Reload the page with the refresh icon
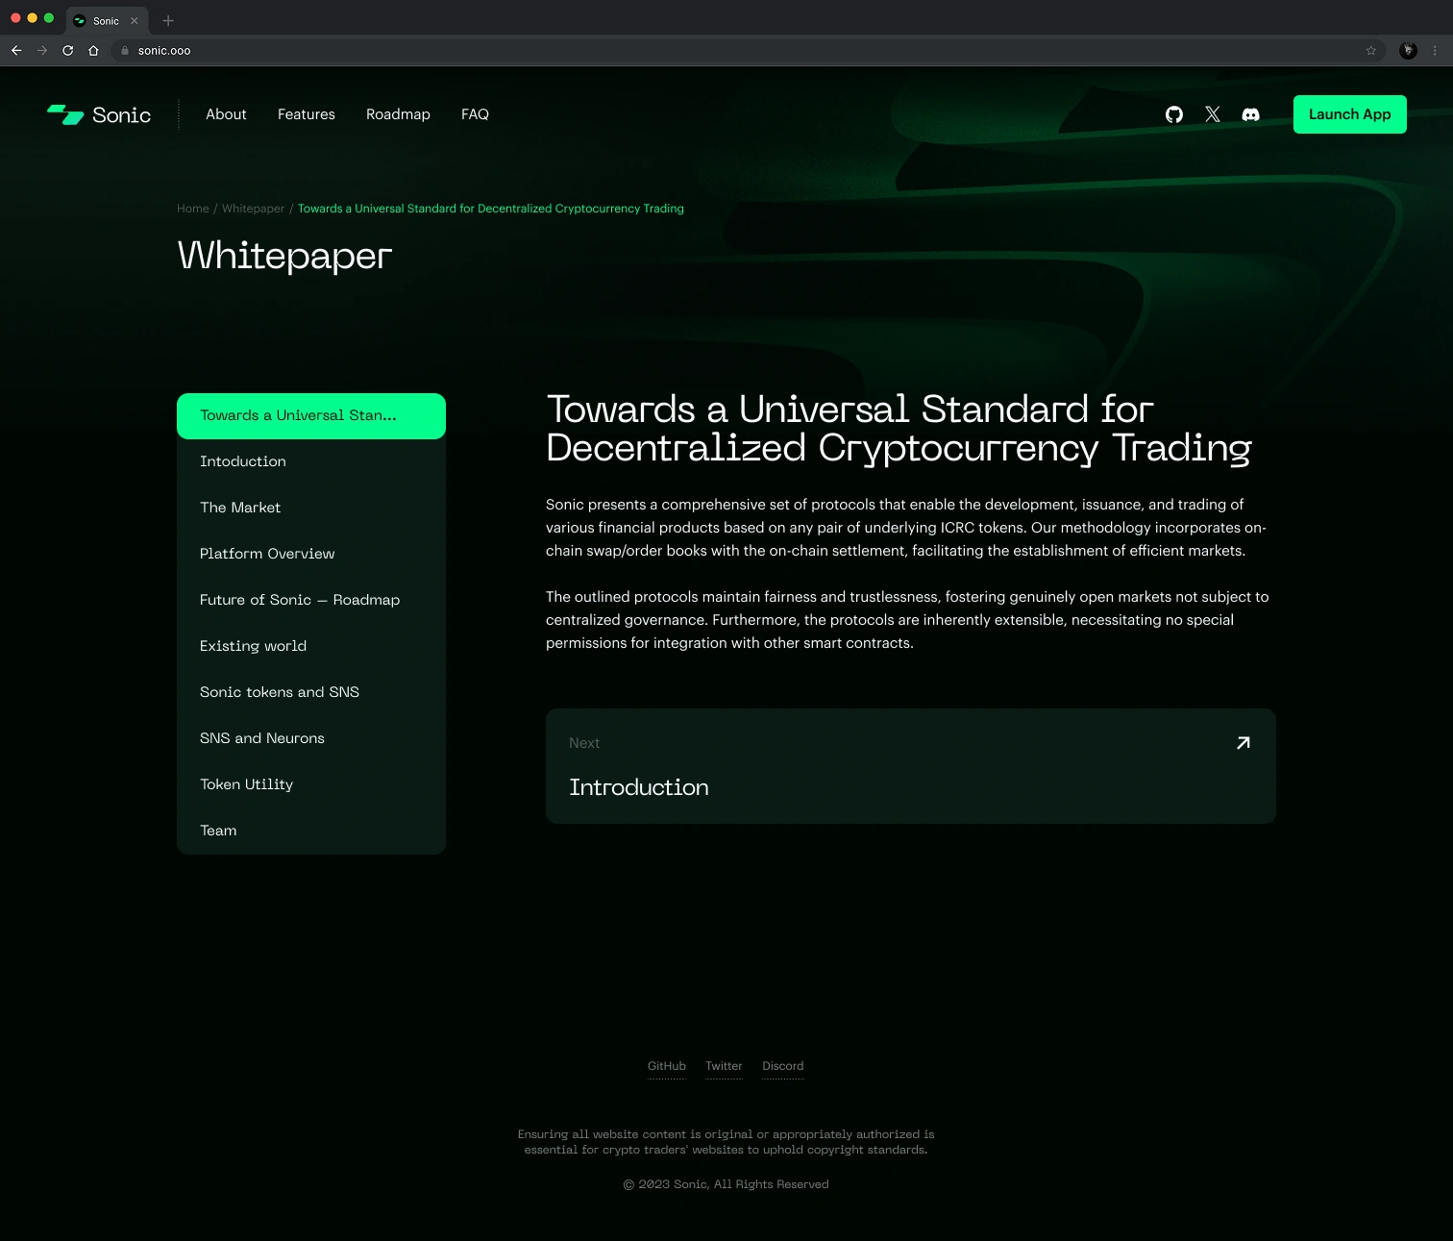 click(68, 50)
